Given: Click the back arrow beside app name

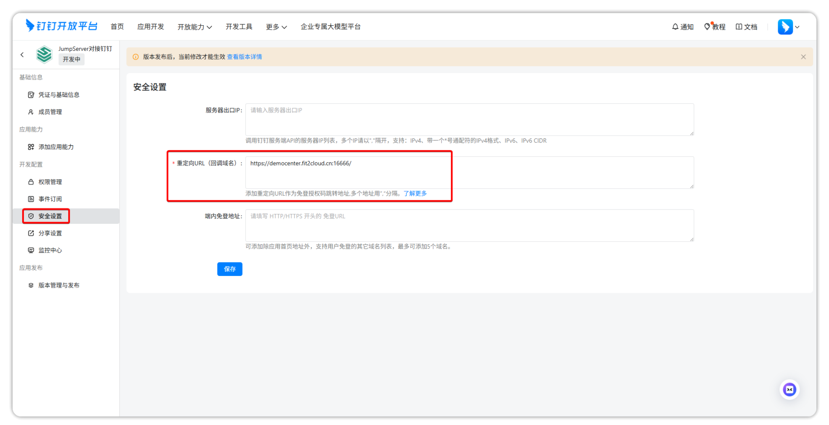Looking at the screenshot, I should (22, 55).
